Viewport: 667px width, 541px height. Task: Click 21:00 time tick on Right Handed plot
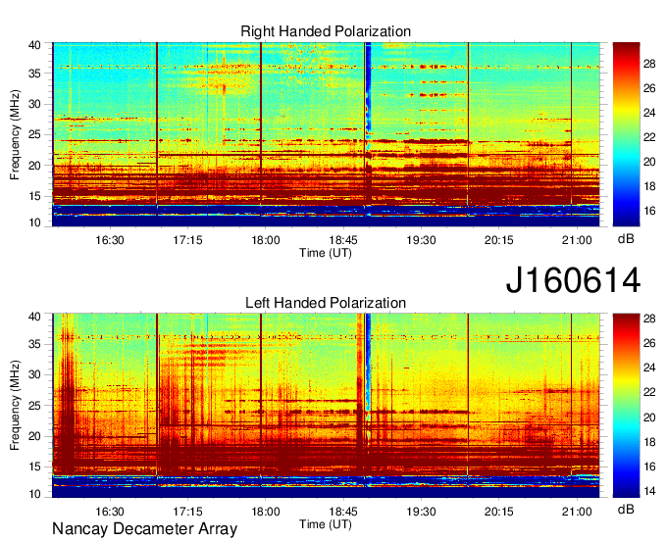pos(577,240)
